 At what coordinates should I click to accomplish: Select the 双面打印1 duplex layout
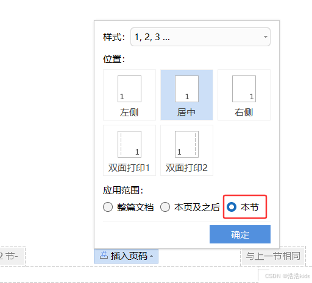(x=129, y=150)
